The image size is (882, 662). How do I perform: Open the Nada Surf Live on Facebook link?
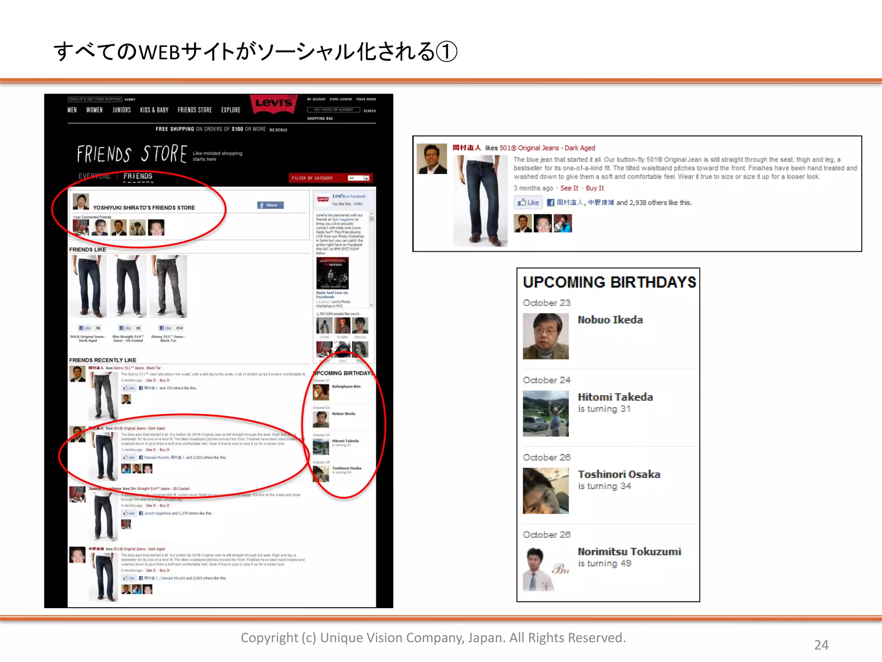[332, 295]
